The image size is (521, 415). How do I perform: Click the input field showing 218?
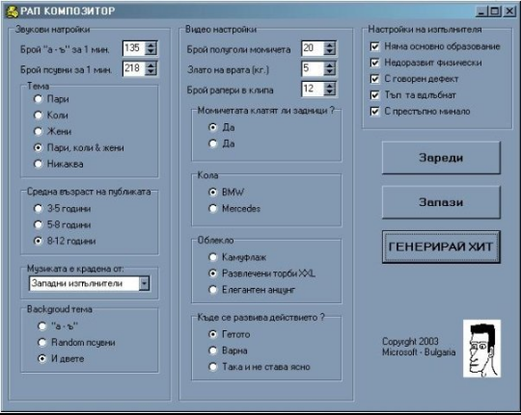[x=134, y=68]
